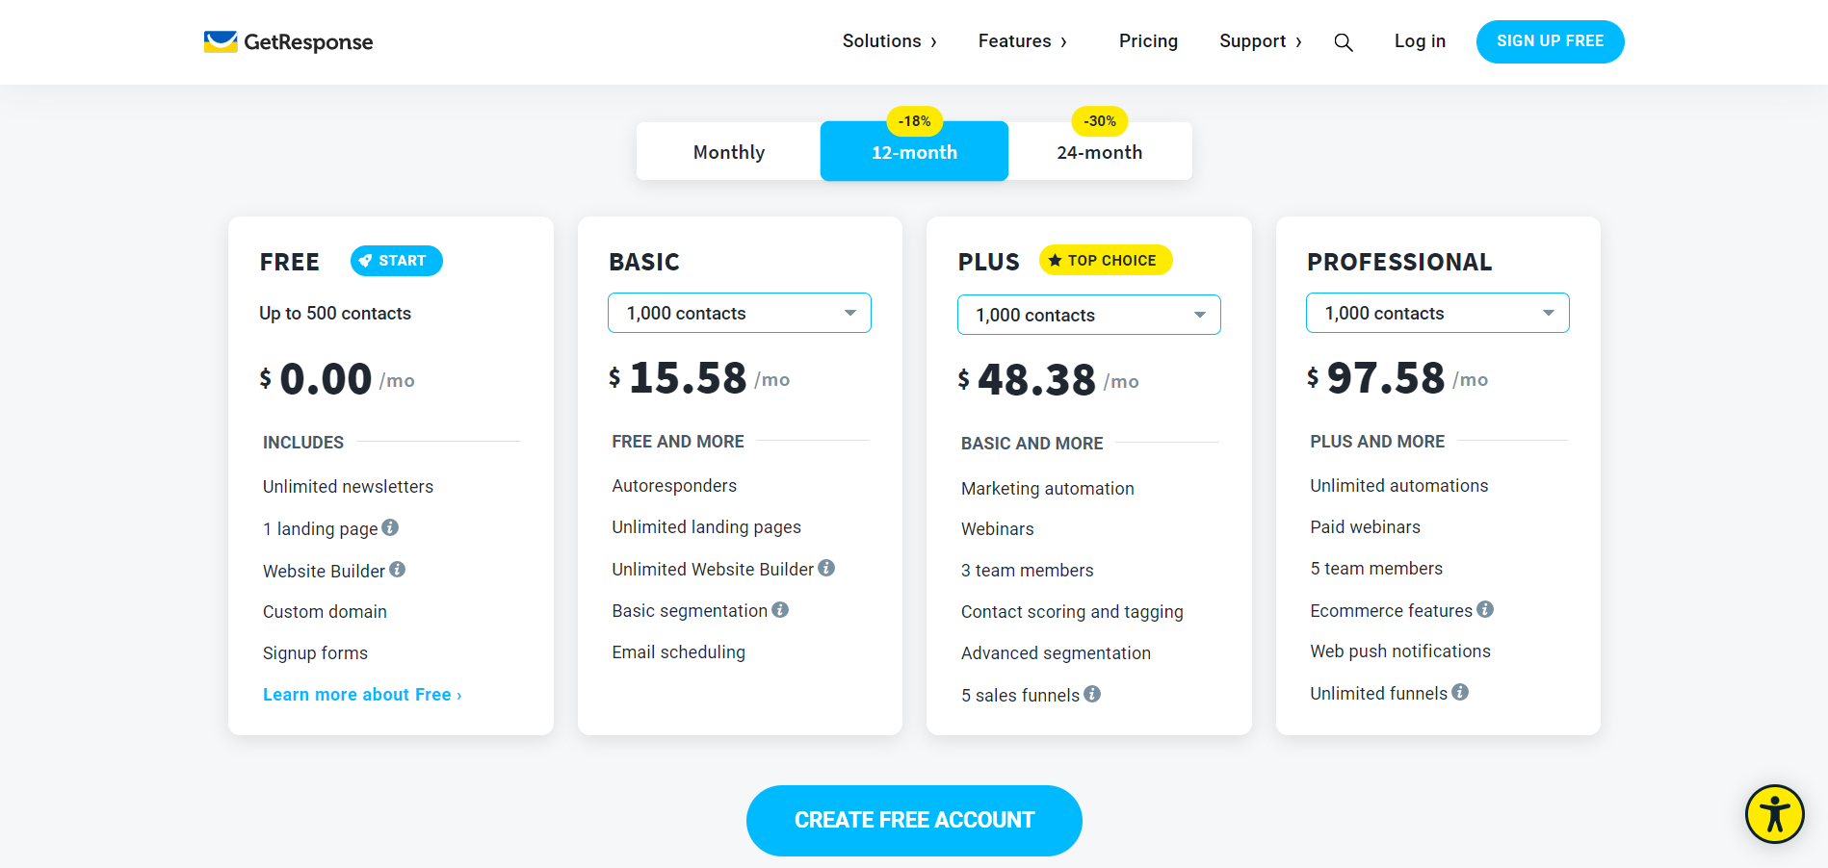Click Contact scoring and tagging text
The width and height of the screenshot is (1828, 868).
(1072, 612)
